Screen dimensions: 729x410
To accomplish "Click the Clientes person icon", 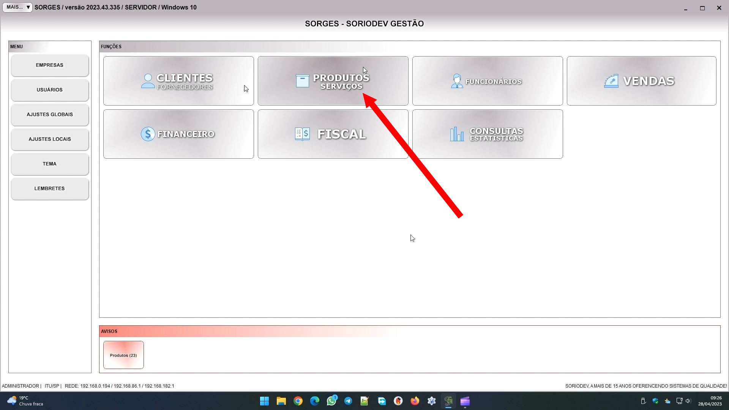I will (x=148, y=81).
